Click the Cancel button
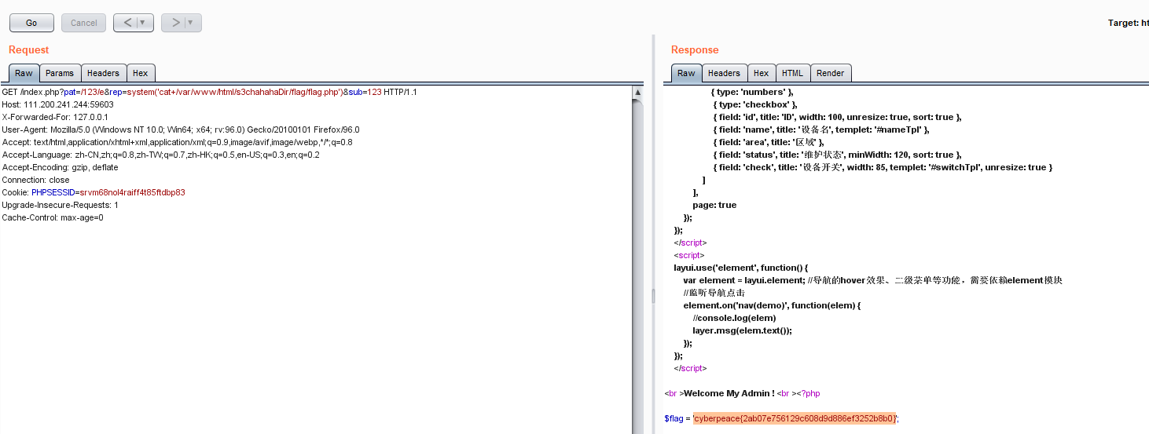This screenshot has height=434, width=1149. [x=83, y=23]
